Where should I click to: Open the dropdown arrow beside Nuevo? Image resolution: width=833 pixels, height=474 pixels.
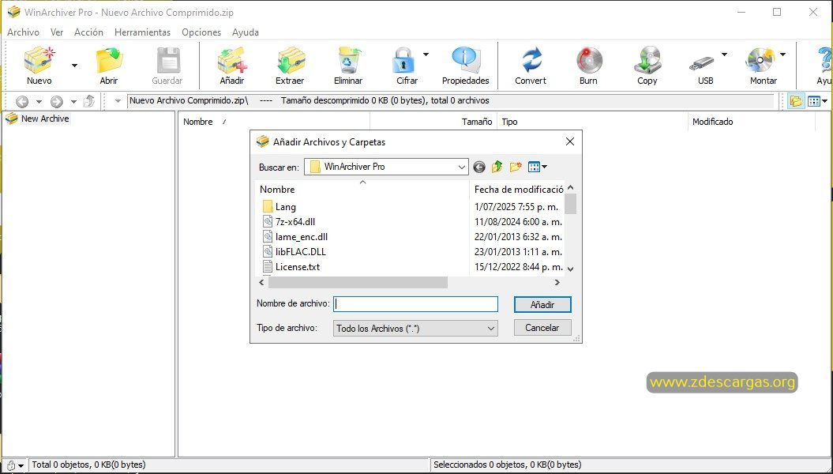click(x=74, y=66)
